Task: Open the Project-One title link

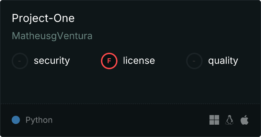Action: 43,18
